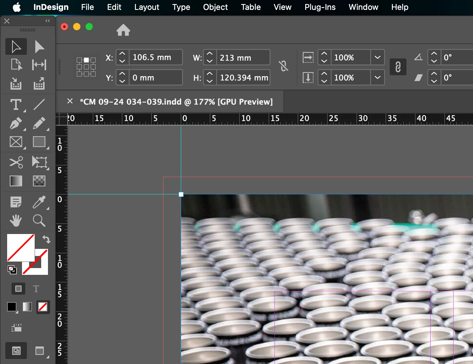The image size is (473, 364).
Task: Choose the Rectangle Frame tool
Action: (16, 142)
